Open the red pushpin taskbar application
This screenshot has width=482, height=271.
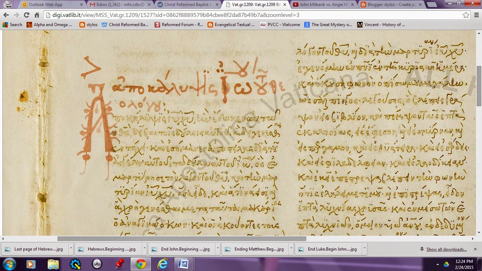(x=119, y=264)
